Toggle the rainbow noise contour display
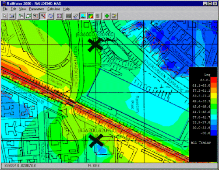This screenshot has height=170, width=219. [91, 16]
